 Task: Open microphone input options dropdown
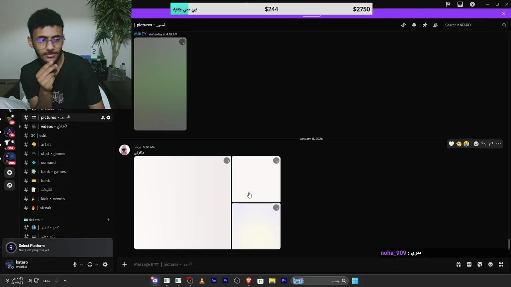click(x=81, y=264)
